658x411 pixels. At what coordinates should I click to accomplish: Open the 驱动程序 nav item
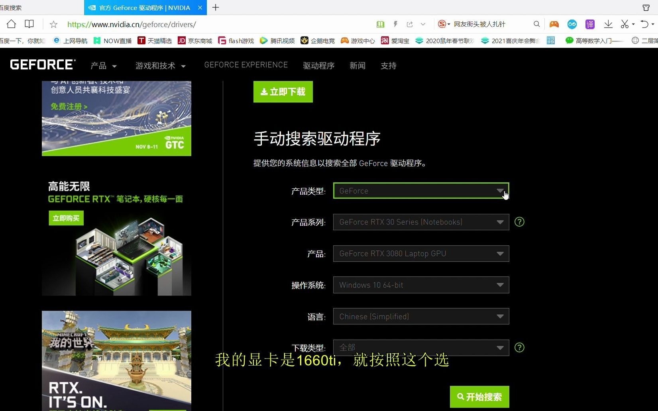point(318,66)
